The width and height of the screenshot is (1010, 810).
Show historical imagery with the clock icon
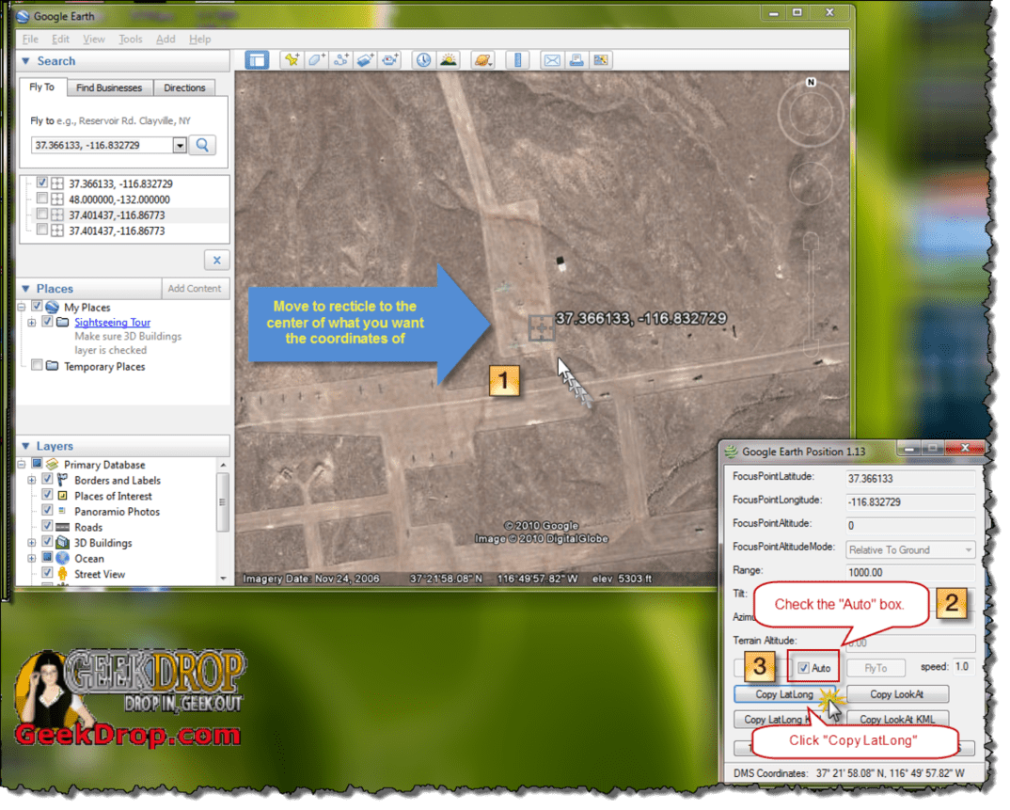point(423,60)
